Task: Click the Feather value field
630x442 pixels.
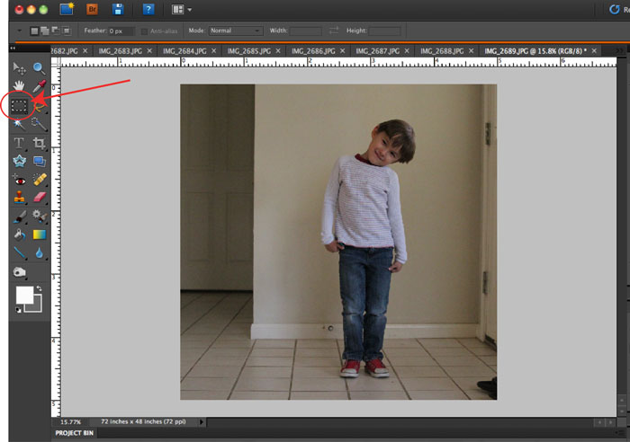Action: [x=121, y=31]
